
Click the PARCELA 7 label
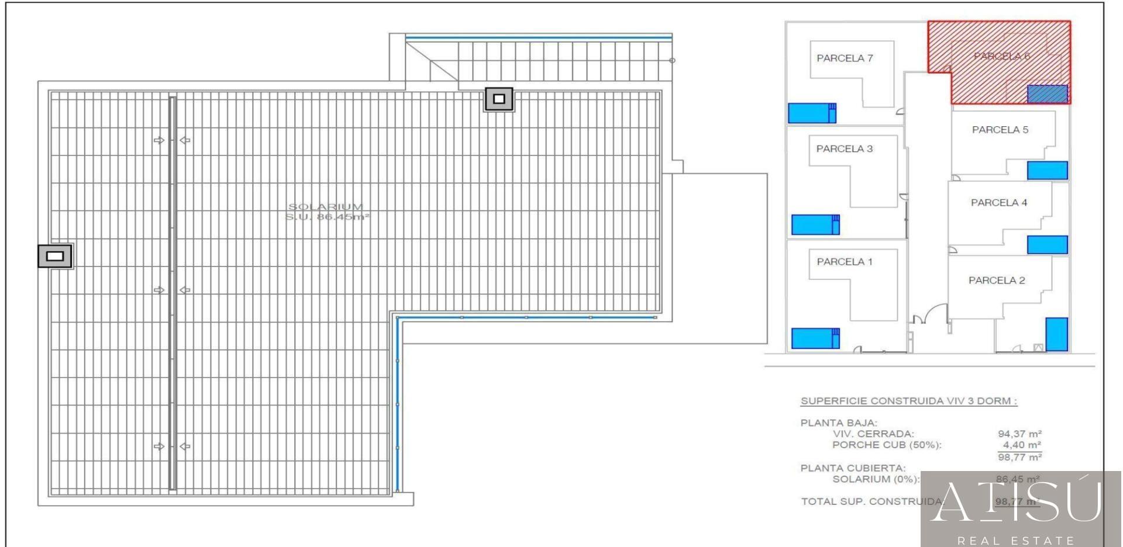coord(845,58)
